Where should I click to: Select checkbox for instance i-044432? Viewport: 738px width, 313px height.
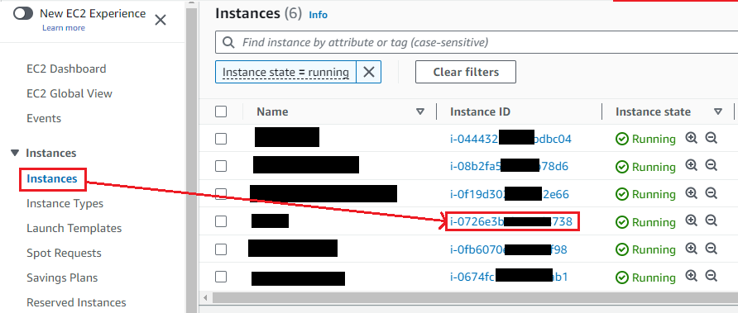221,139
